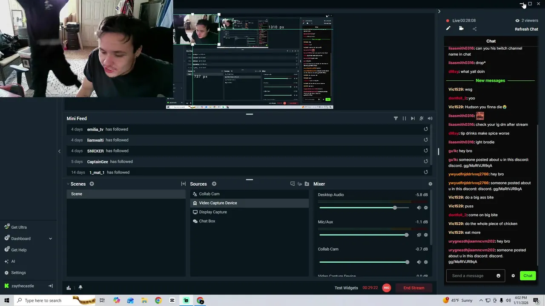The width and height of the screenshot is (545, 306).
Task: Open the emoji picker in chat input
Action: tap(498, 276)
